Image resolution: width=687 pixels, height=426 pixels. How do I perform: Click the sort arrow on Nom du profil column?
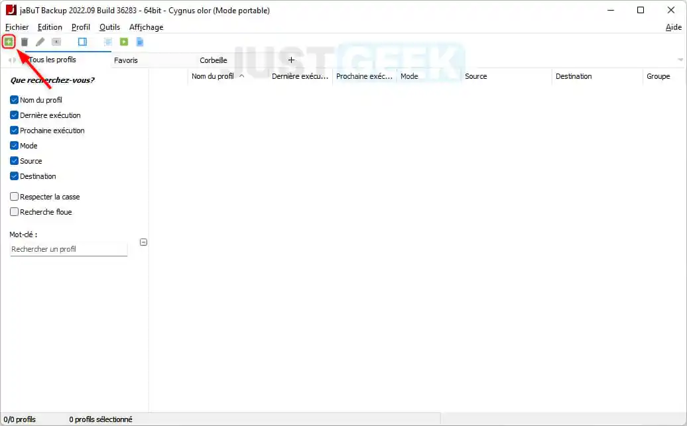click(x=241, y=76)
